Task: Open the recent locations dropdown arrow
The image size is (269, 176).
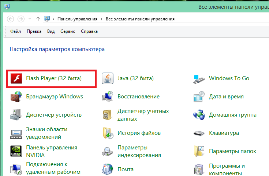Action: click(30, 19)
